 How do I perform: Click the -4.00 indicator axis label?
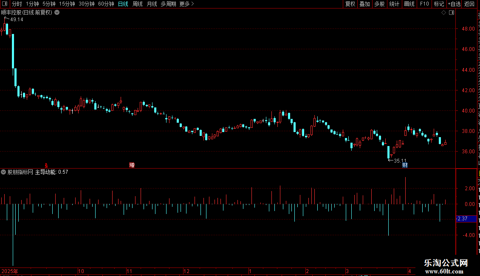pyautogui.click(x=469, y=235)
